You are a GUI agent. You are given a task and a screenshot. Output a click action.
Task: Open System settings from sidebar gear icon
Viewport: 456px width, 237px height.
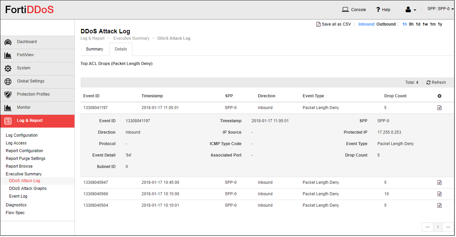8,68
